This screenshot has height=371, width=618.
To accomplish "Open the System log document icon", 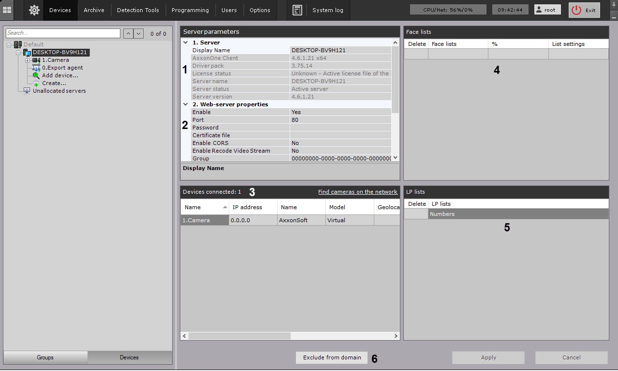I will click(x=297, y=10).
